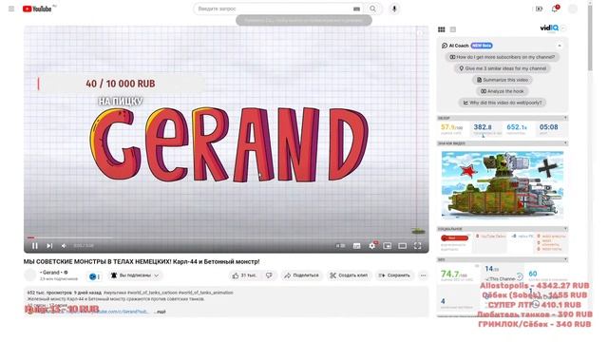608x342 pixels.
Task: Start voice search with the microphone
Action: [394, 9]
